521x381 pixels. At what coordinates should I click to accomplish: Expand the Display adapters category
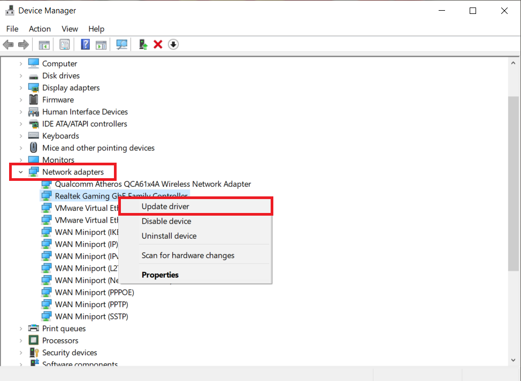pos(21,88)
